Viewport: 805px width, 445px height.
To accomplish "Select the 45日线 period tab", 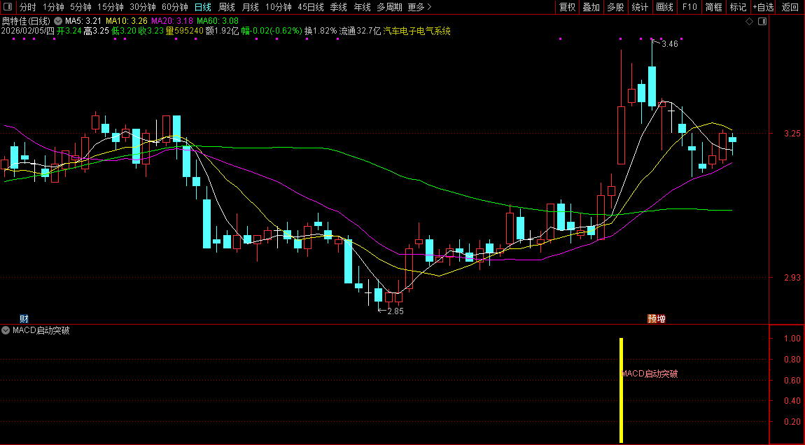I will (311, 7).
